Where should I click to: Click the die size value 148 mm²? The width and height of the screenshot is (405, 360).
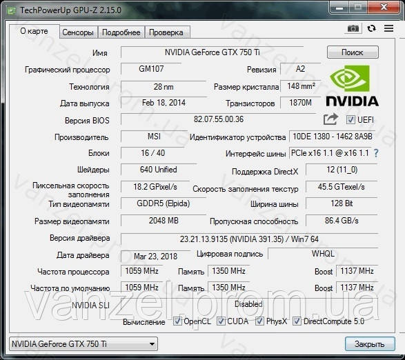point(301,86)
